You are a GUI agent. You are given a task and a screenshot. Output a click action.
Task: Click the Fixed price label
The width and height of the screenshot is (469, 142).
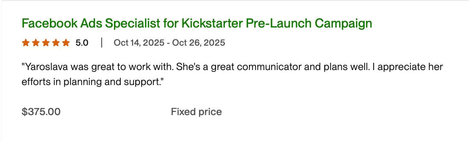[x=196, y=112]
